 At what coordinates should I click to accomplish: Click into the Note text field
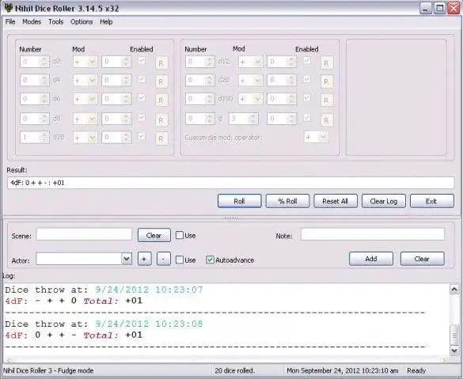click(373, 235)
